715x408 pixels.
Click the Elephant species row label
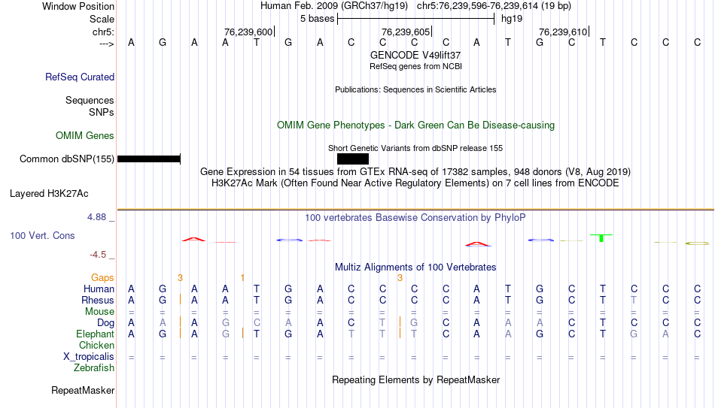95,334
